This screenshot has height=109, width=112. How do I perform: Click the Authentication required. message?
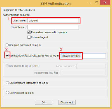tap(17, 15)
